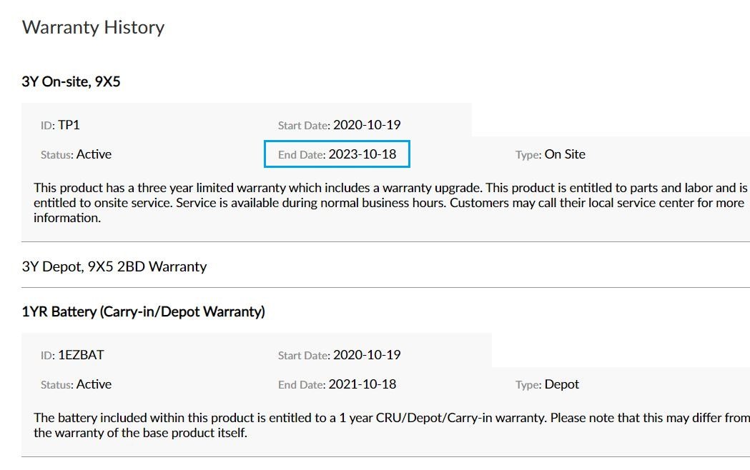Collapse the 1YR Battery warranty section

tap(143, 311)
